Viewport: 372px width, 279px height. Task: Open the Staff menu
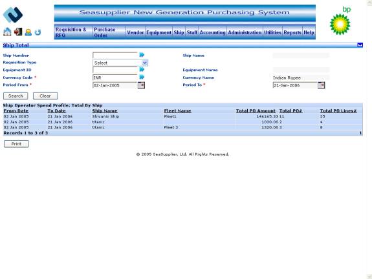(x=192, y=32)
